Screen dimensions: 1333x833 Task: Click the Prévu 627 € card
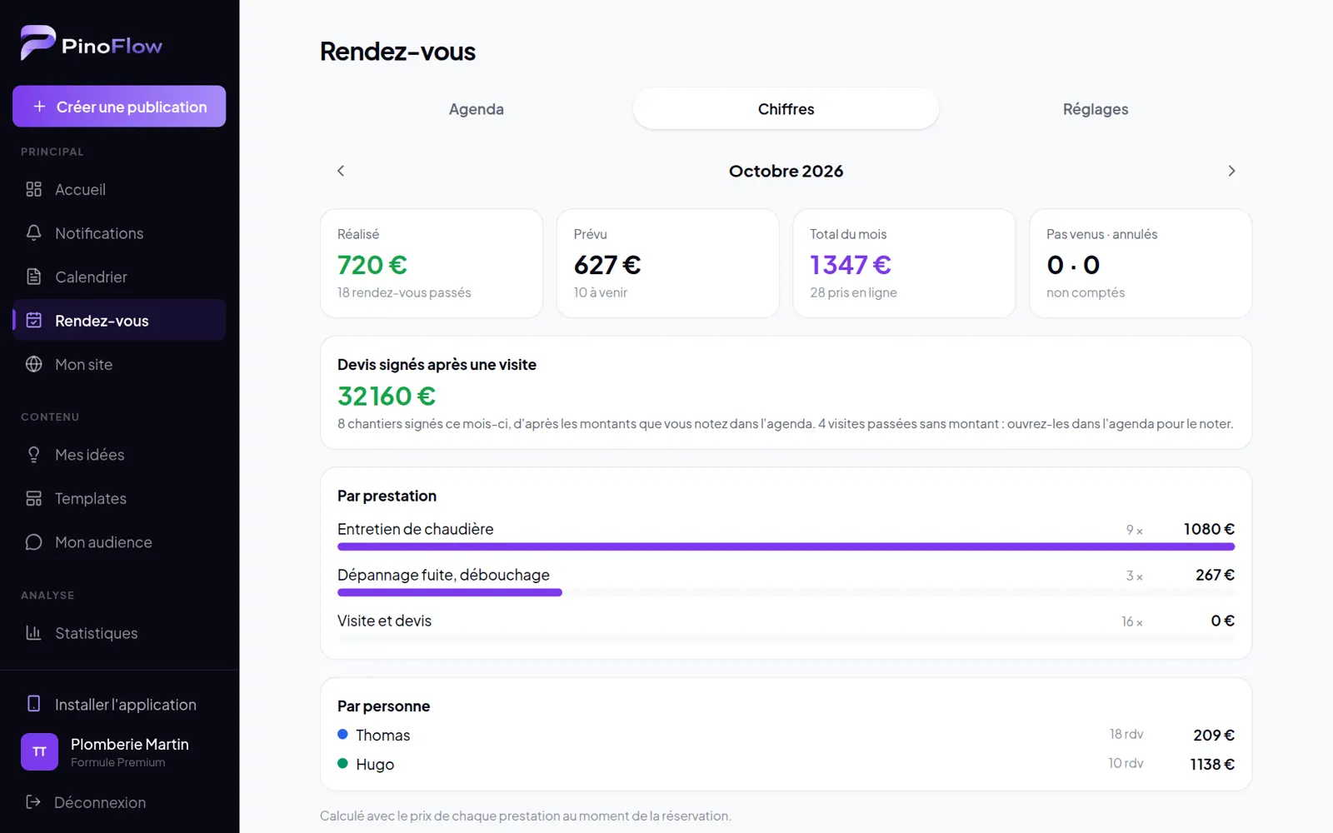(x=668, y=263)
